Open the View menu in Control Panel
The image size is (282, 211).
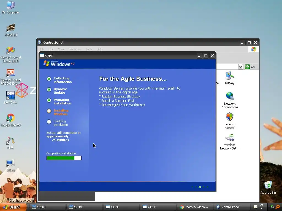(x=61, y=49)
